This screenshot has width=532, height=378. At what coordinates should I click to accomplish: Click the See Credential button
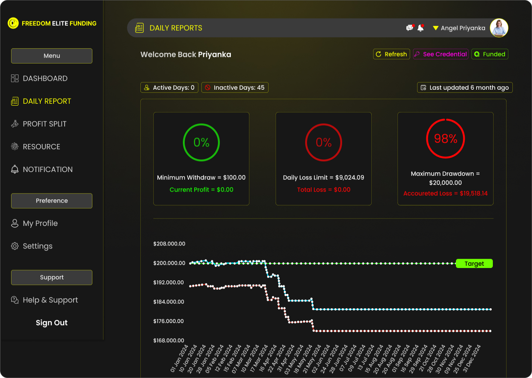pyautogui.click(x=440, y=54)
